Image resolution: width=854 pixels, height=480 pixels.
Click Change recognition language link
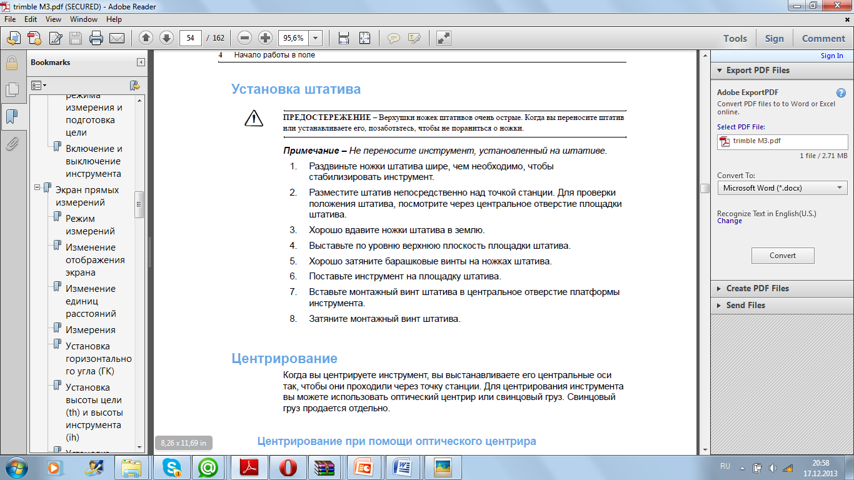coord(730,221)
